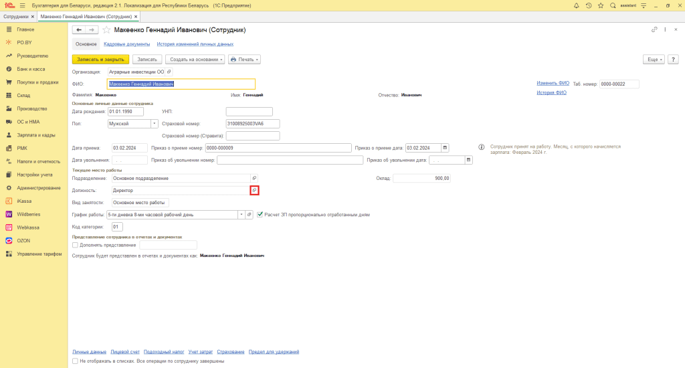Image resolution: width=685 pixels, height=368 pixels.
Task: Open Администрирование section
Action: (x=38, y=188)
